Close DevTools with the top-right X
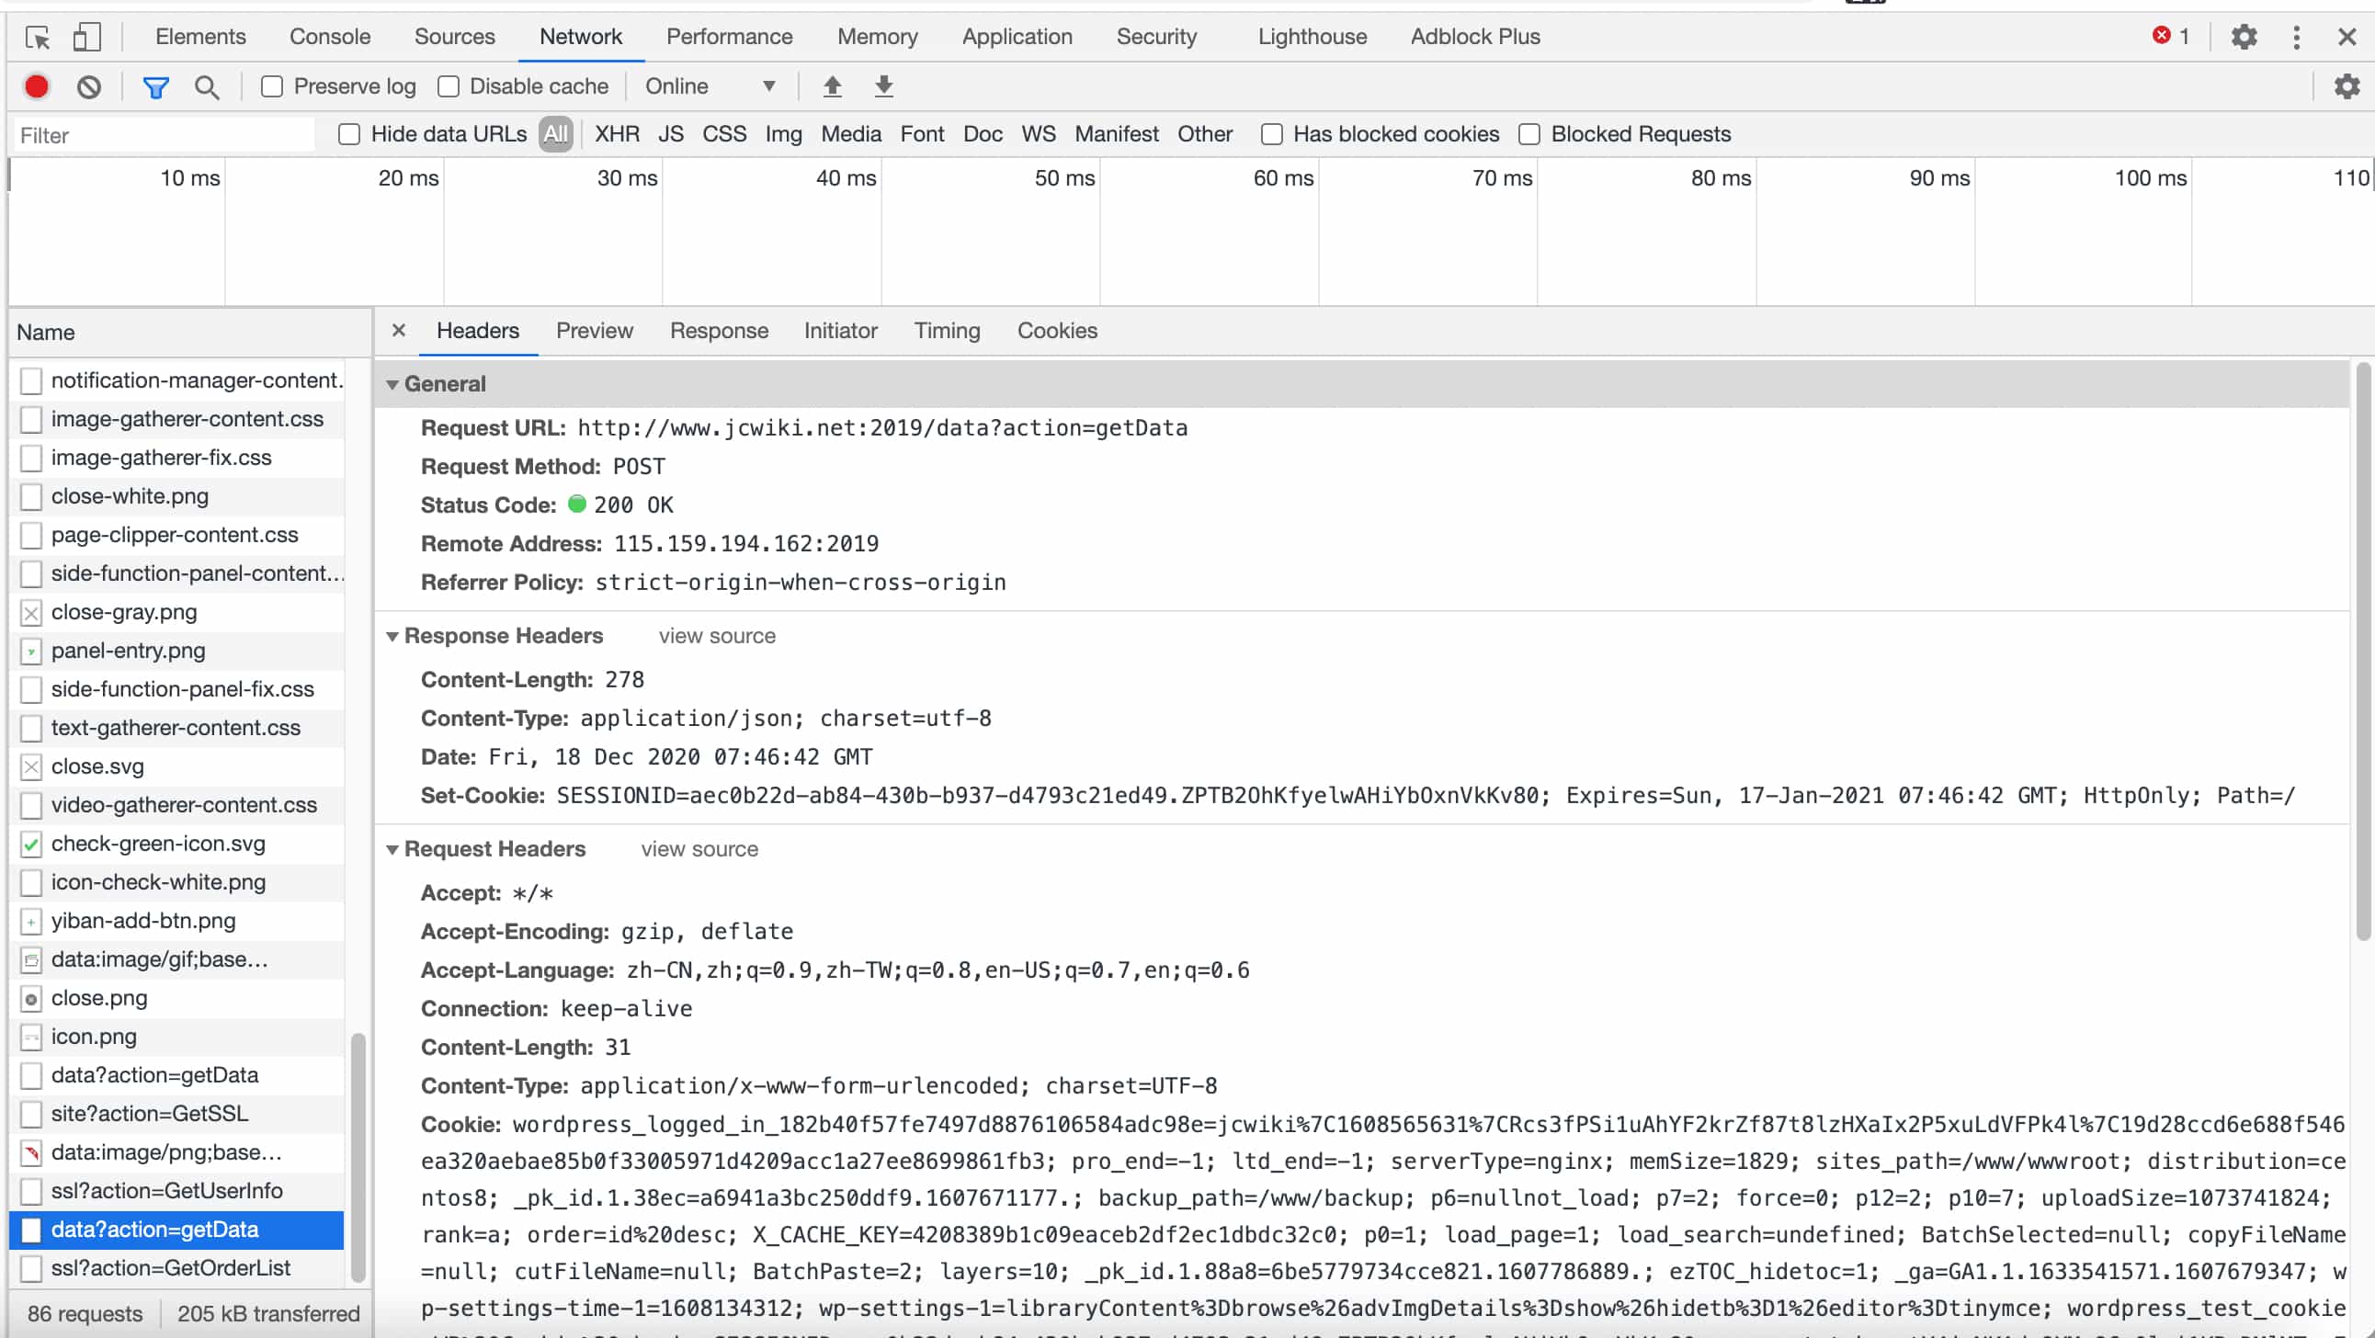The image size is (2375, 1338). tap(2347, 37)
